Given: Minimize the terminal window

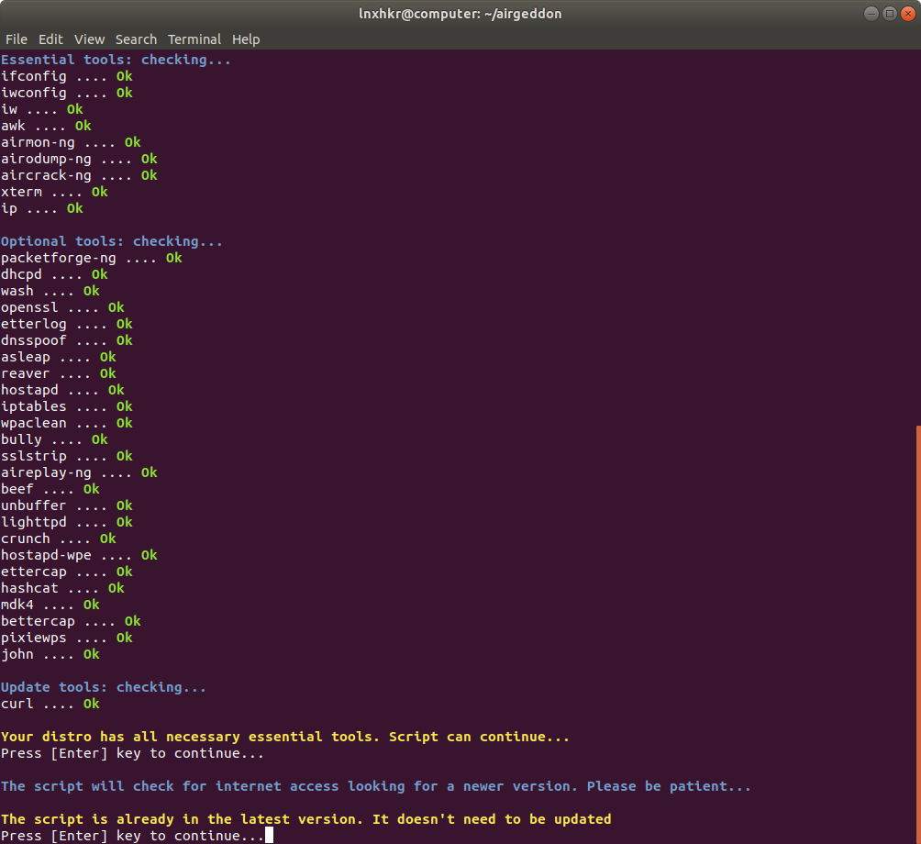Looking at the screenshot, I should tap(871, 14).
